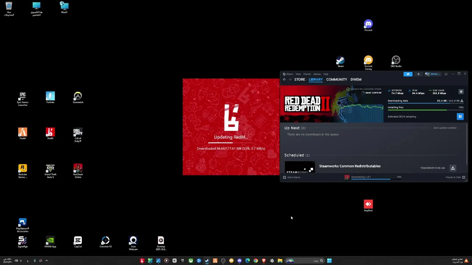Viewport: 472px width, 265px height.
Task: Click the Up Next section header
Action: 295,128
